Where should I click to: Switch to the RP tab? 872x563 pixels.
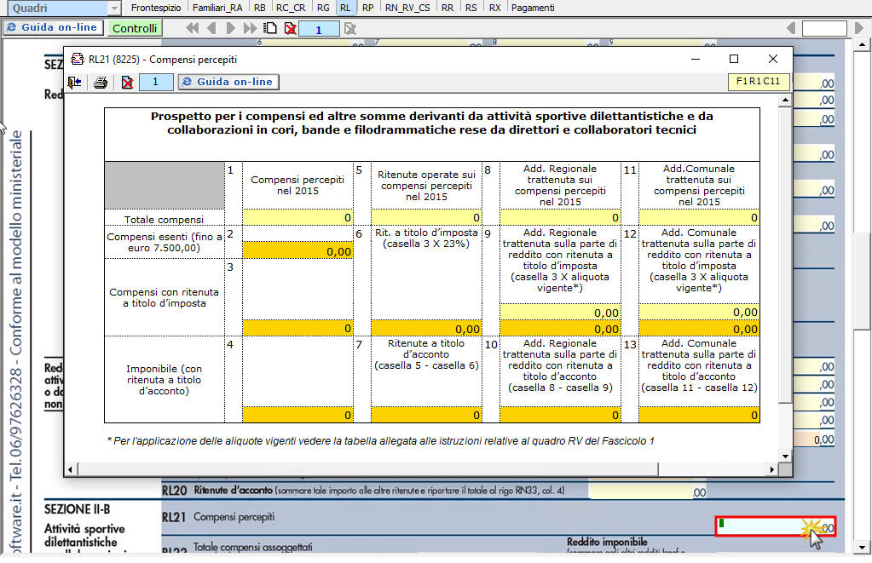click(367, 8)
